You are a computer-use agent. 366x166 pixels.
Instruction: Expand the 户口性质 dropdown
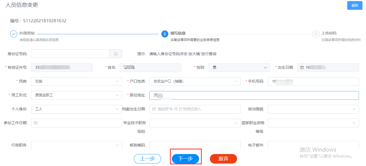point(195,81)
